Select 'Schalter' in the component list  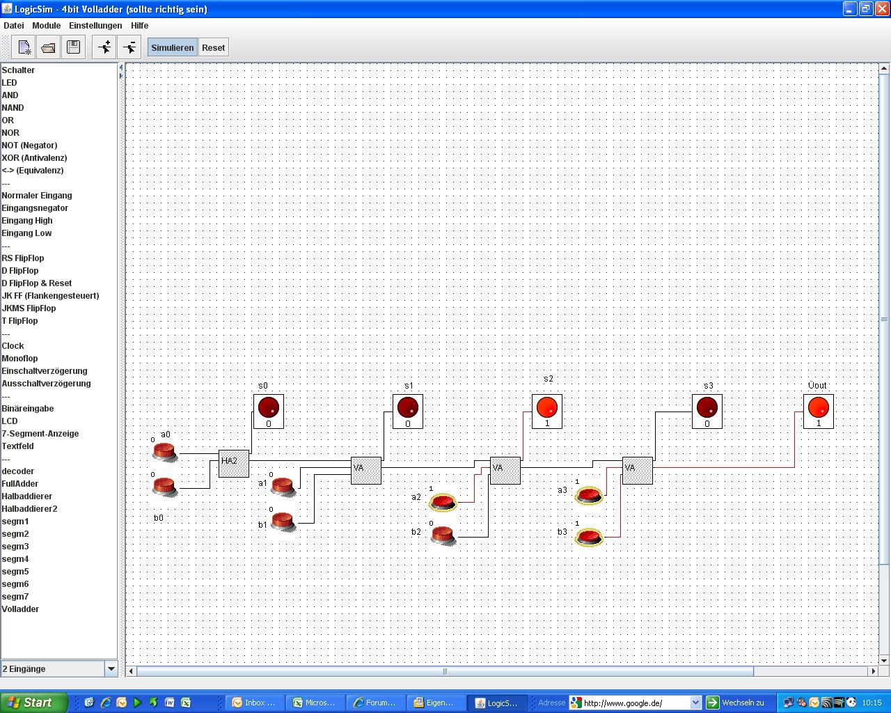(x=18, y=70)
